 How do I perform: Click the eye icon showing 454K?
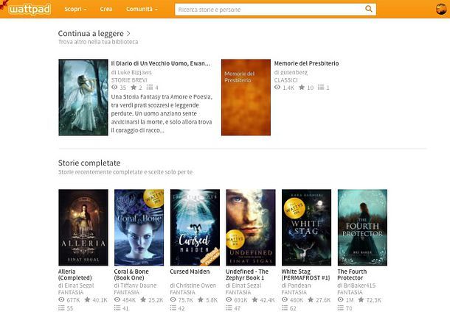coord(117,299)
